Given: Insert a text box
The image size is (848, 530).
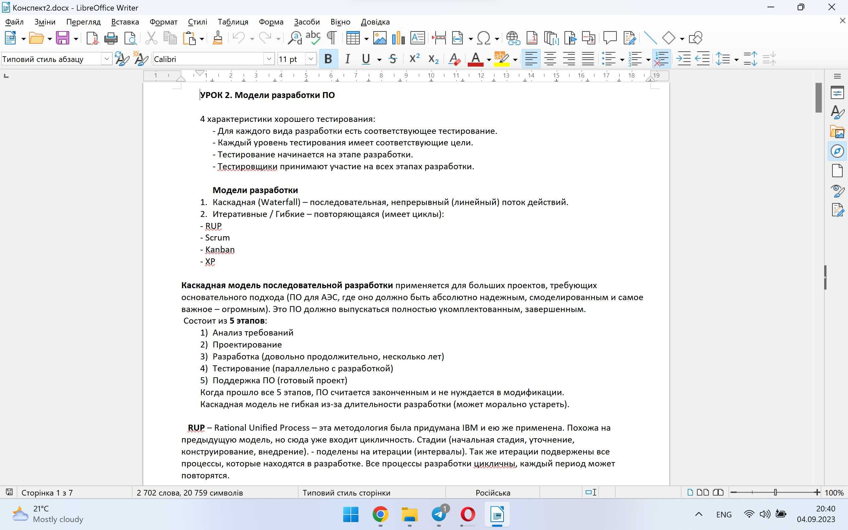Looking at the screenshot, I should (x=418, y=38).
